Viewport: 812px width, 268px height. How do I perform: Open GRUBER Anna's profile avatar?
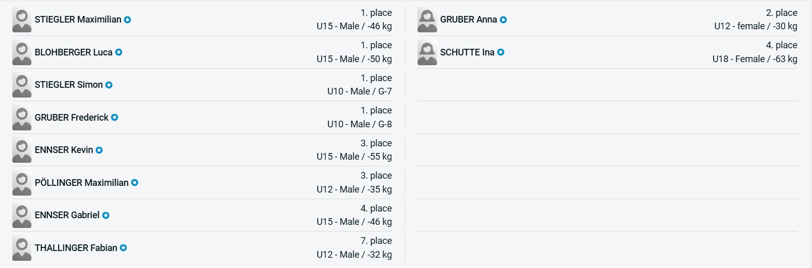427,20
